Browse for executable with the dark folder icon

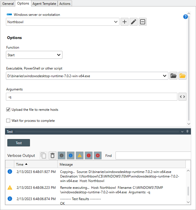pyautogui.click(x=173, y=76)
